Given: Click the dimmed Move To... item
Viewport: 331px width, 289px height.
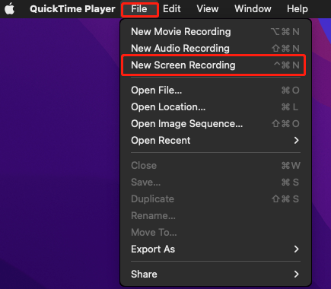Looking at the screenshot, I should coord(215,233).
